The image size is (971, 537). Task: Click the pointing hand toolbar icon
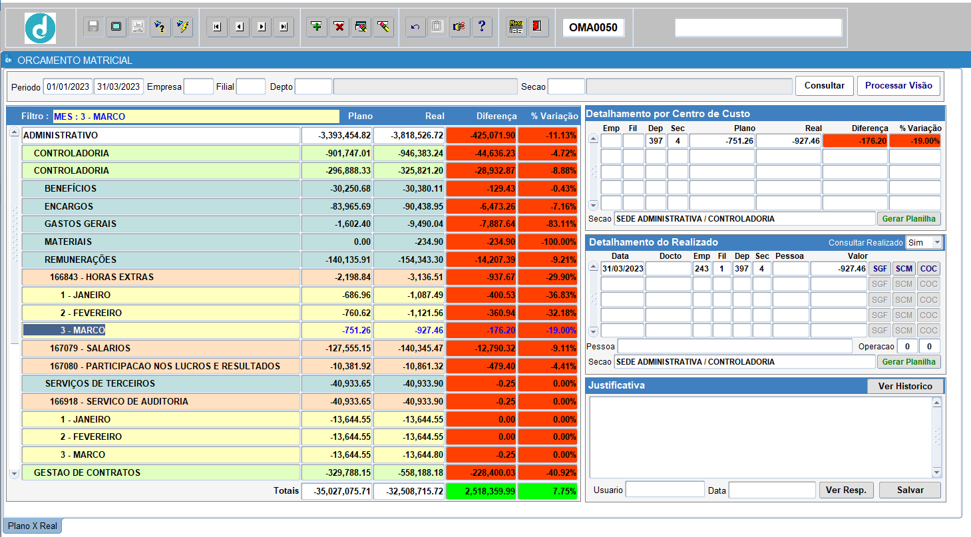(459, 27)
